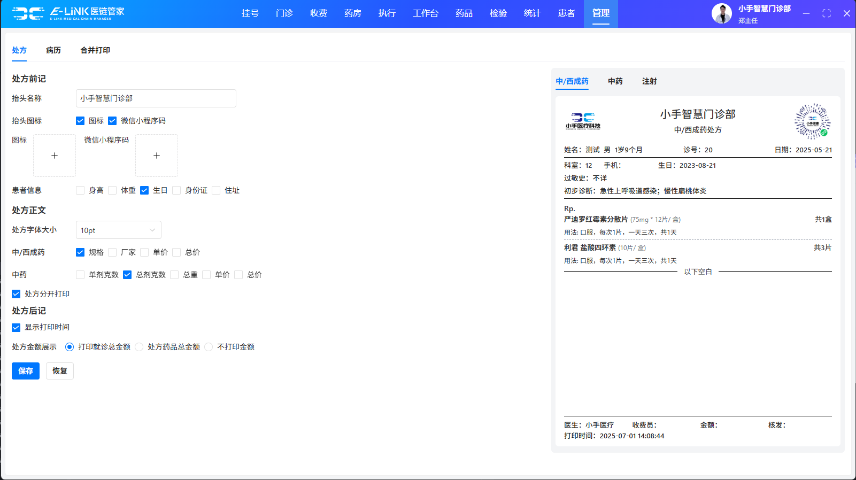Click the WeChat mini-program QR code in the preview
The image size is (856, 480).
coord(812,121)
